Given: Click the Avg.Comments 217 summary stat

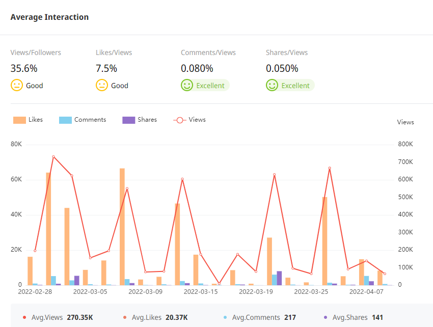Looking at the screenshot, I should [259, 317].
